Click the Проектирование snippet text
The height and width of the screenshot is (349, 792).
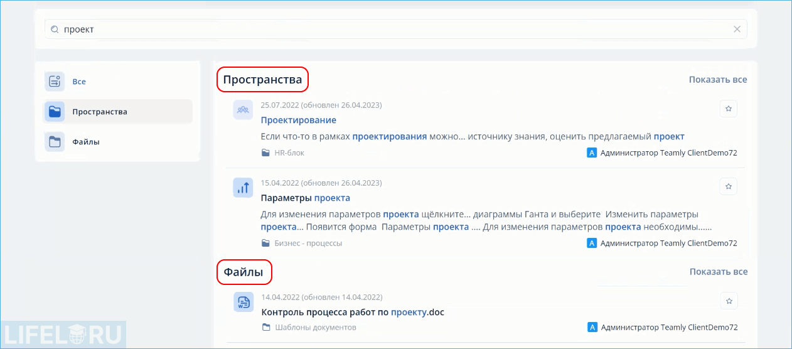coord(473,136)
